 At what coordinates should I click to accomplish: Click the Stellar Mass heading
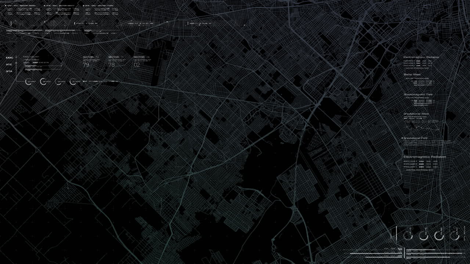pos(412,74)
